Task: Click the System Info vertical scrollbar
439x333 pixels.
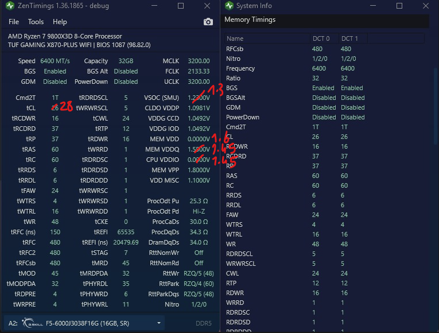Action: [x=436, y=106]
